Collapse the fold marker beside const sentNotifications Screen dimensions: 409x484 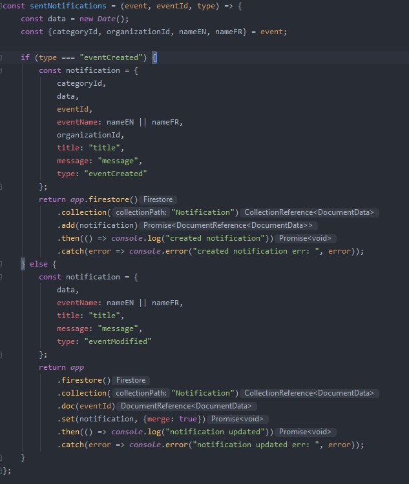(x=1, y=6)
